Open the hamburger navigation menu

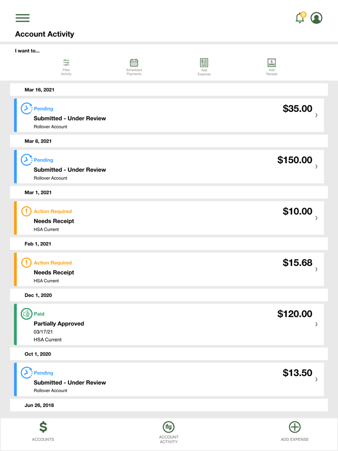pyautogui.click(x=22, y=18)
